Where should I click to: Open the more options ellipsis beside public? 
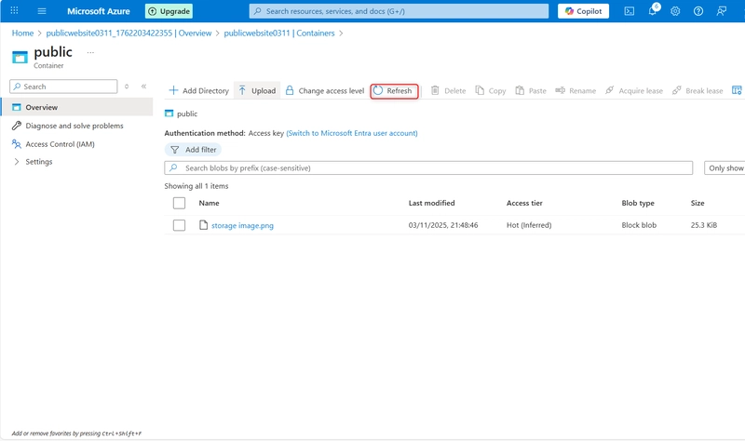(90, 53)
